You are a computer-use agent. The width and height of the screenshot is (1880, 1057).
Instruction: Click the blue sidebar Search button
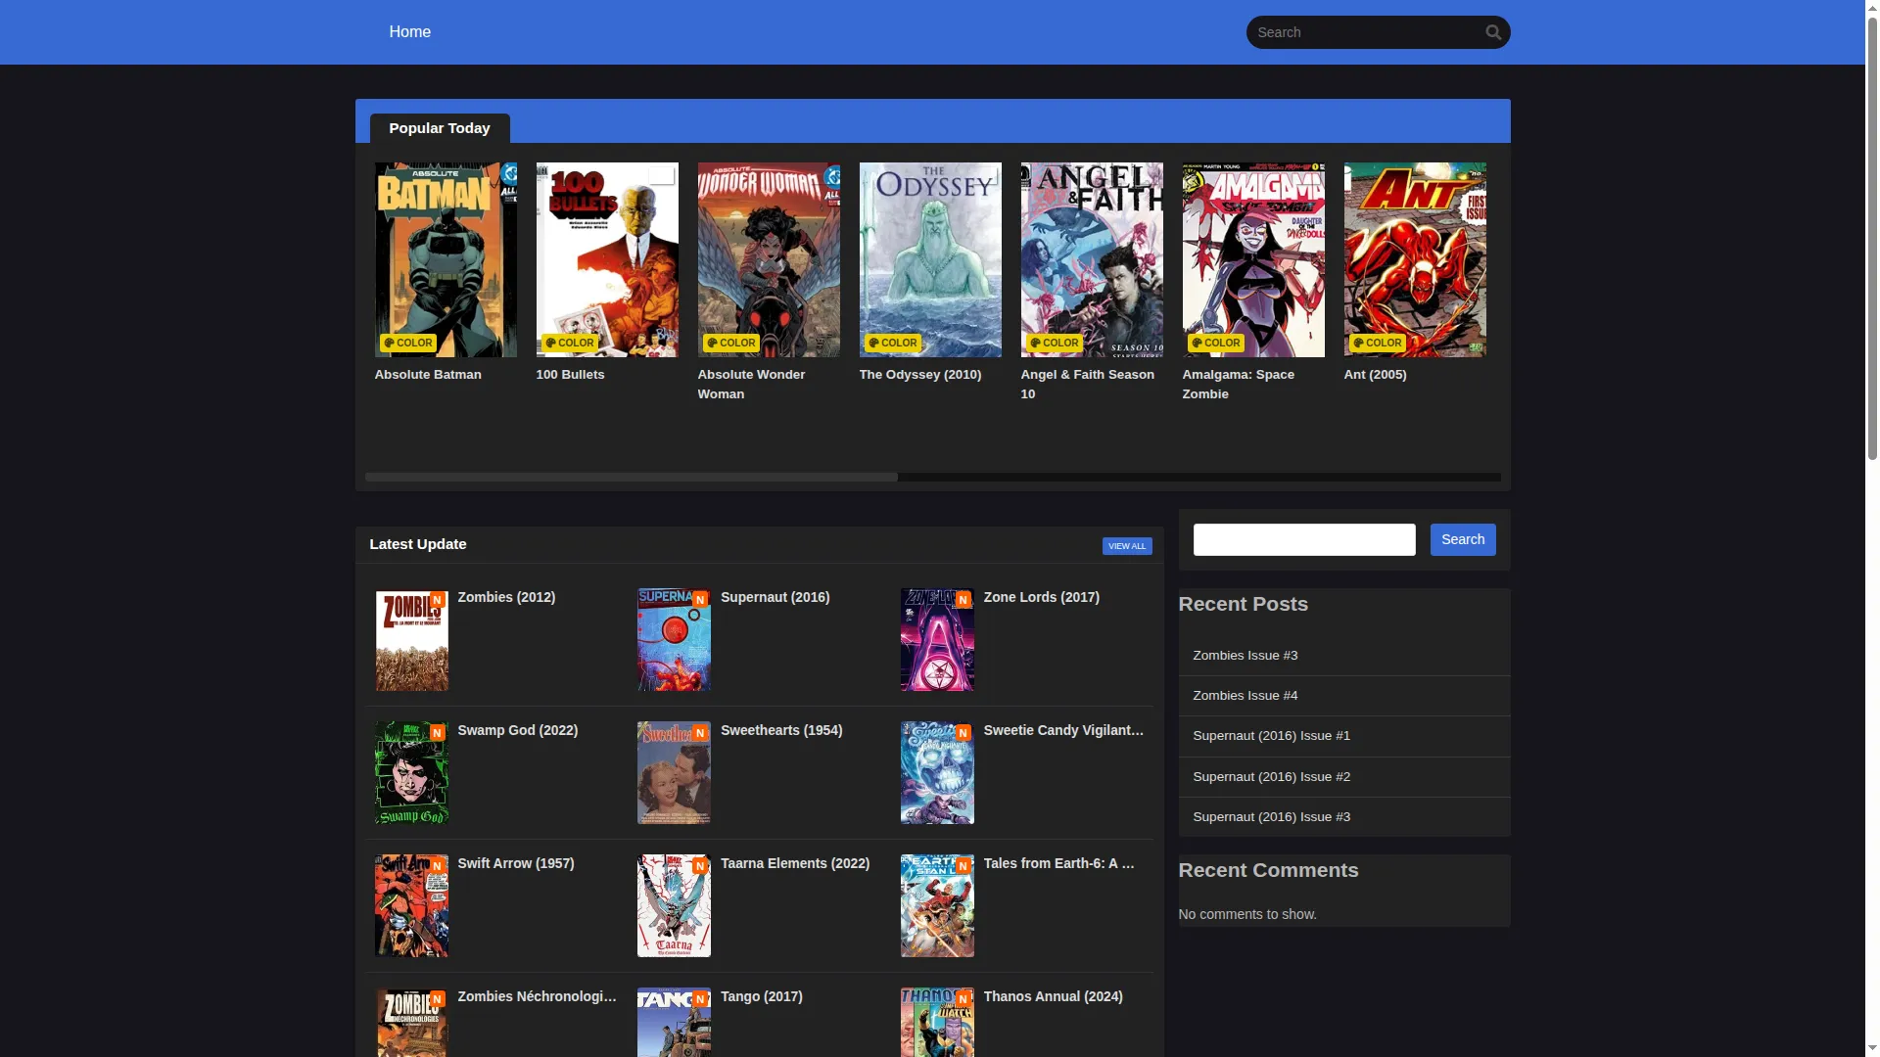point(1463,539)
